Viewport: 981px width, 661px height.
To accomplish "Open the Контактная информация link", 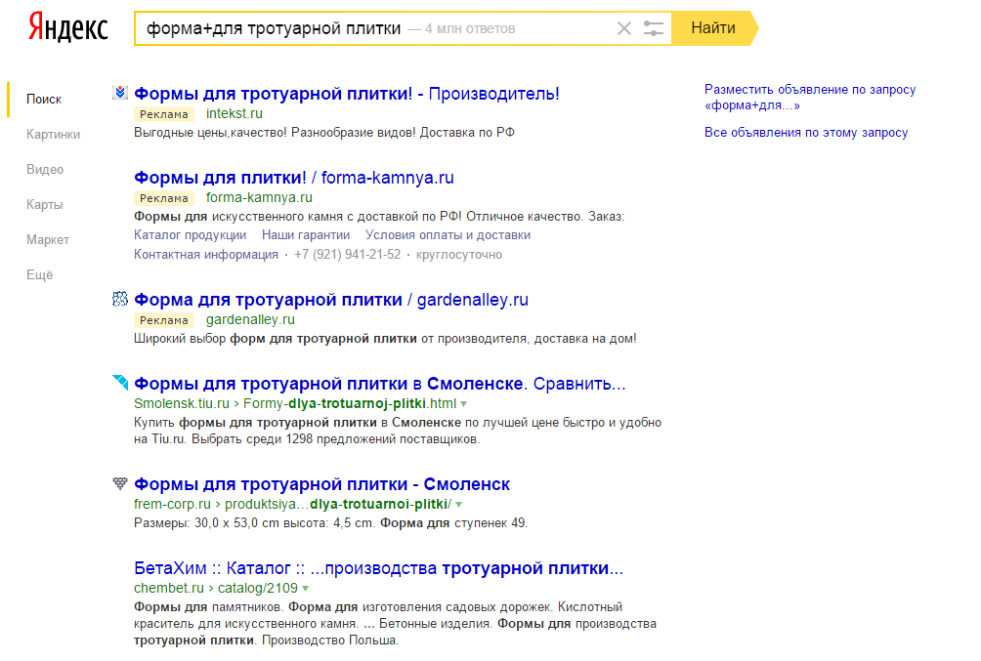I will click(206, 255).
